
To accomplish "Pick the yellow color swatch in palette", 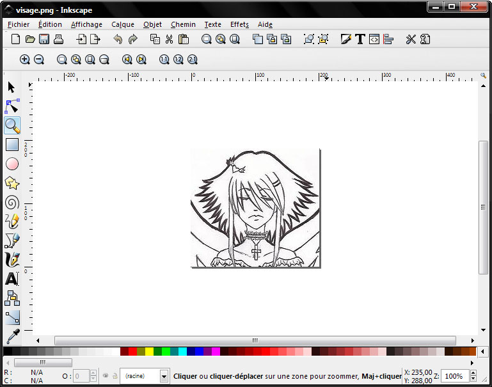I will [x=149, y=352].
